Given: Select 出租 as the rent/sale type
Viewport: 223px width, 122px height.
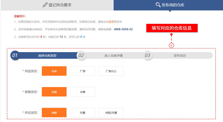Looking at the screenshot, I should 54,92.
